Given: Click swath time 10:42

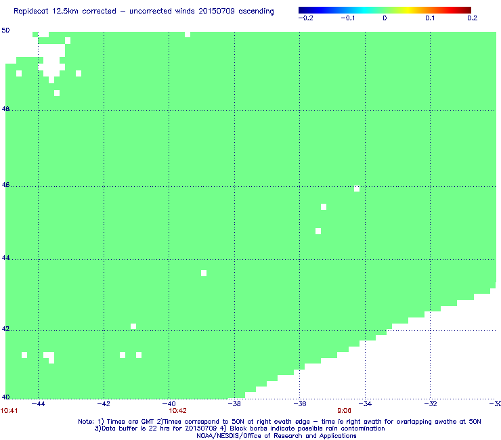Looking at the screenshot, I should (177, 411).
